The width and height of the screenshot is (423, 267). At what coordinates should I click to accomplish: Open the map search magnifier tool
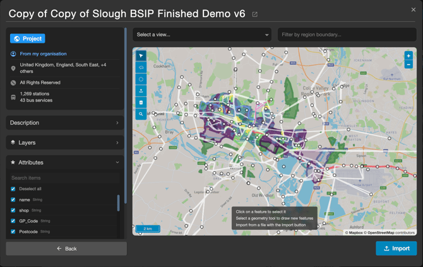(x=141, y=114)
